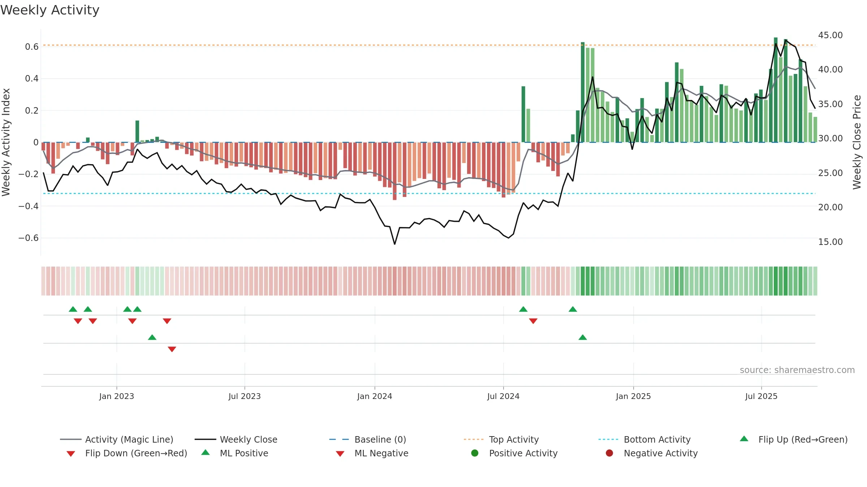Click the '35.00' price axis label
This screenshot has width=867, height=487.
click(831, 104)
